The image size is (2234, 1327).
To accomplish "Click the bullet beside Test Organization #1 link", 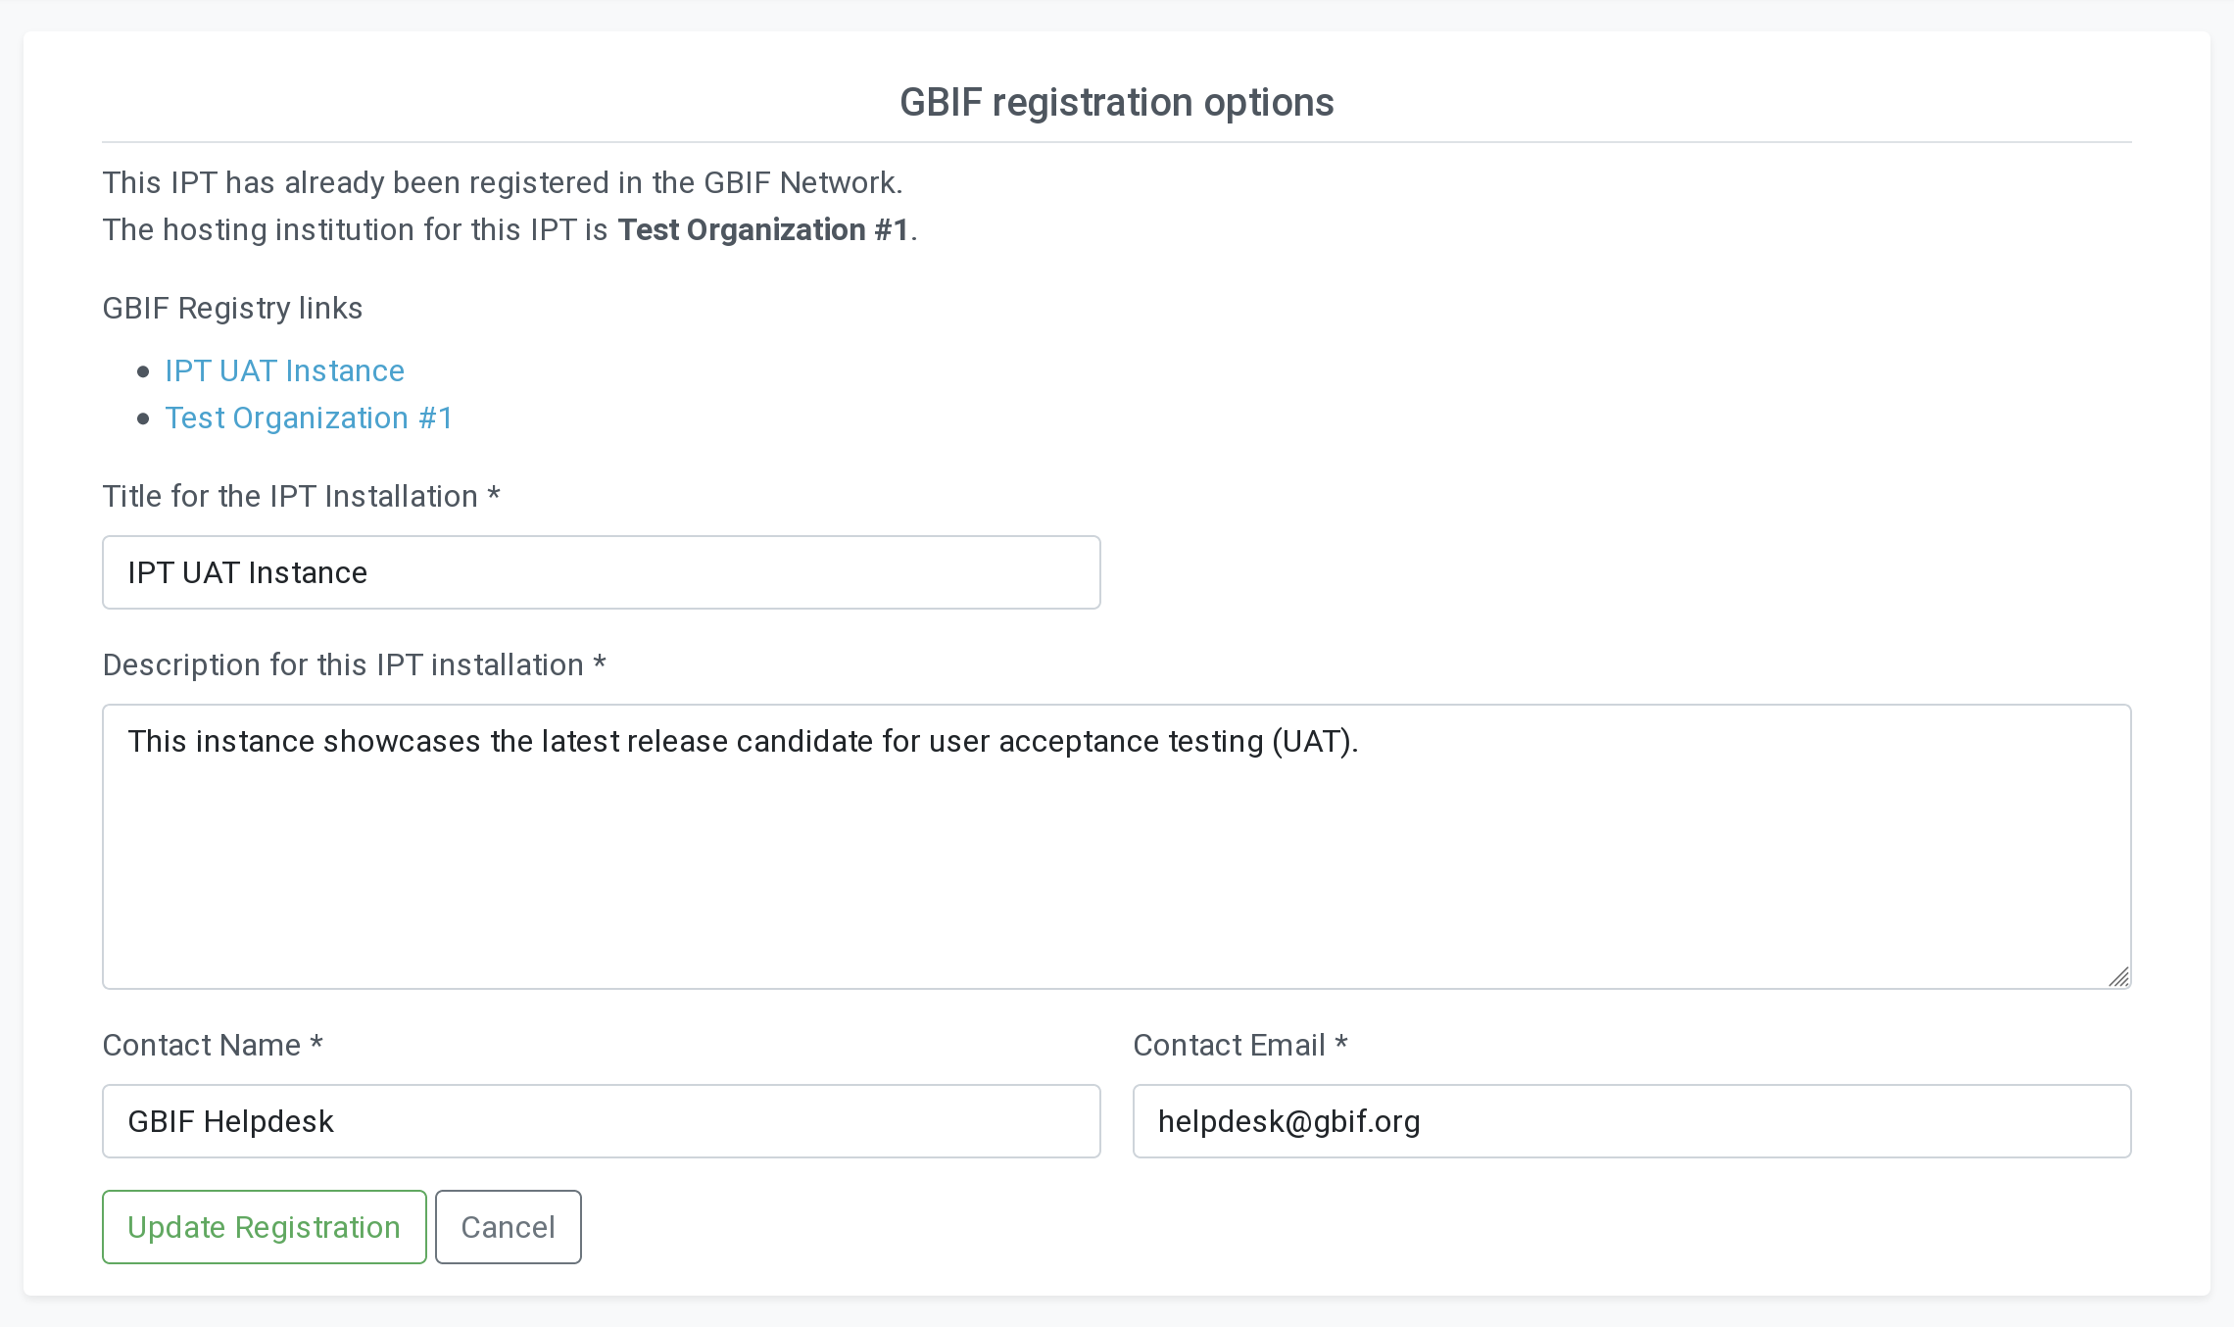I will coord(144,418).
